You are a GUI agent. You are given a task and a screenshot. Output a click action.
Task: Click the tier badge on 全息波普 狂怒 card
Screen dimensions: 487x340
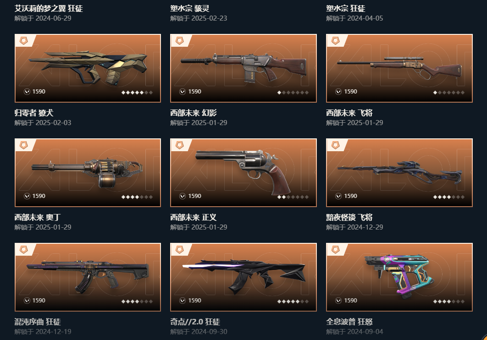coord(335,249)
